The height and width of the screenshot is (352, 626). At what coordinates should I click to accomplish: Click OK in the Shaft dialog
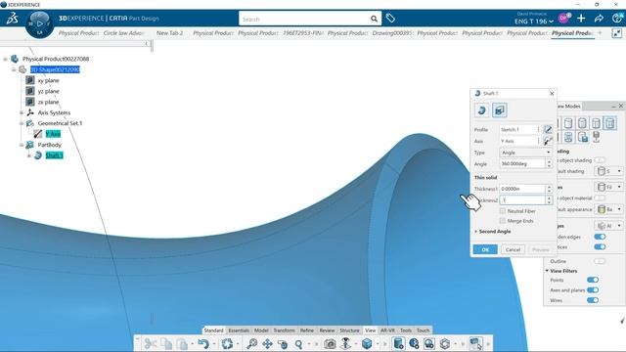485,249
